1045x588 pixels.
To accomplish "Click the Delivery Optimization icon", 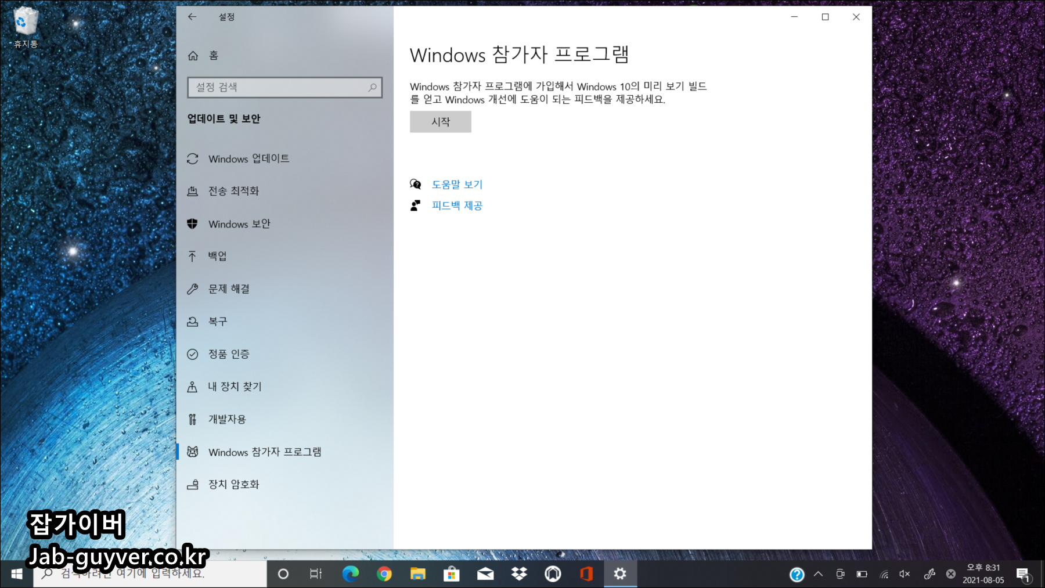I will pyautogui.click(x=193, y=191).
